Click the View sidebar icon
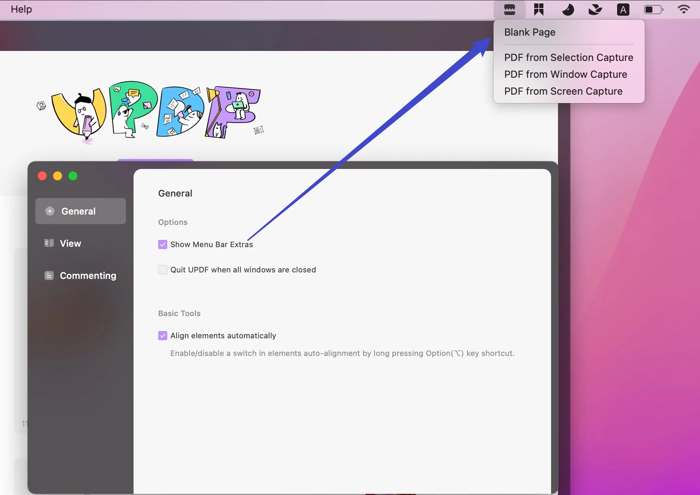 point(49,243)
